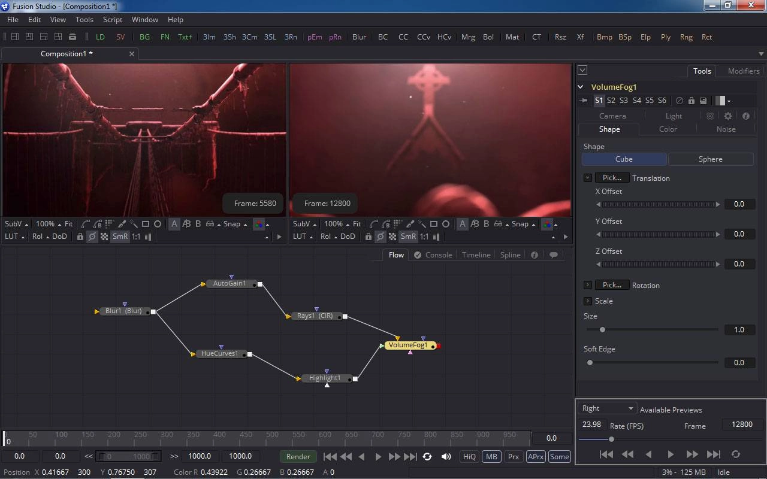Switch to the Color tab of VolumeFog1

coord(668,129)
